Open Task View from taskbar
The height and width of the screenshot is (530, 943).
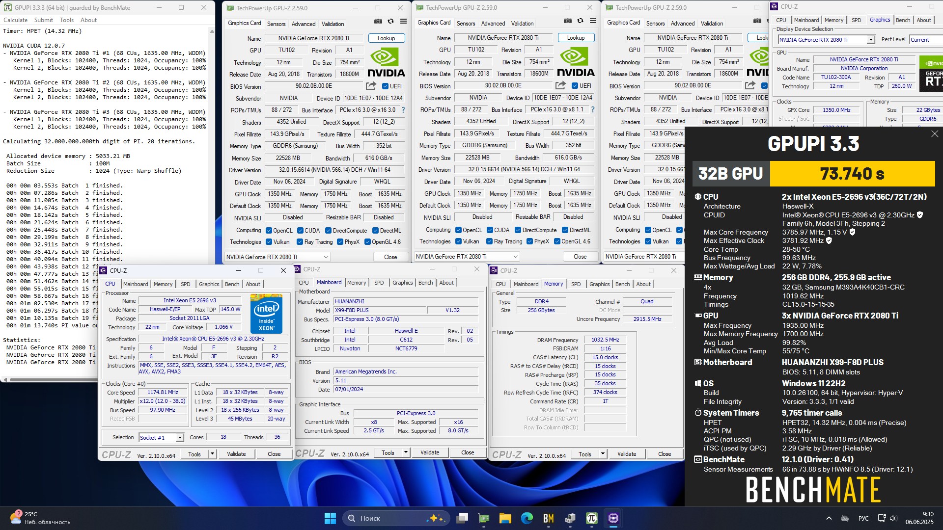point(462,518)
